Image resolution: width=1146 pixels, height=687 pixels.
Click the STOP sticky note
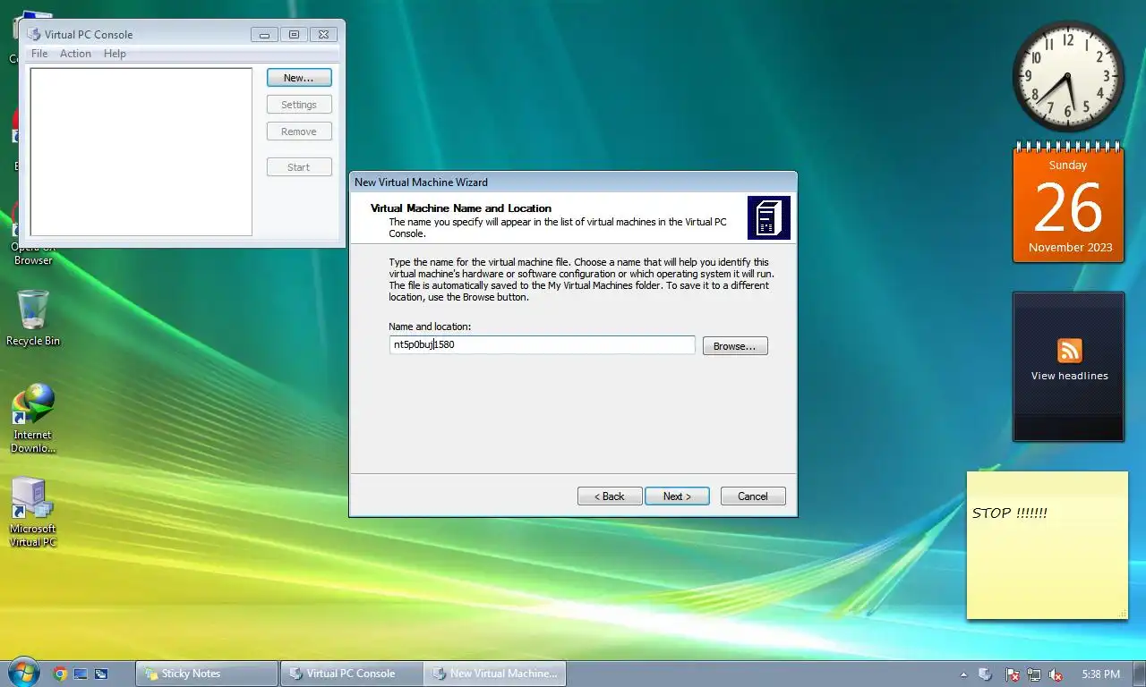1048,546
